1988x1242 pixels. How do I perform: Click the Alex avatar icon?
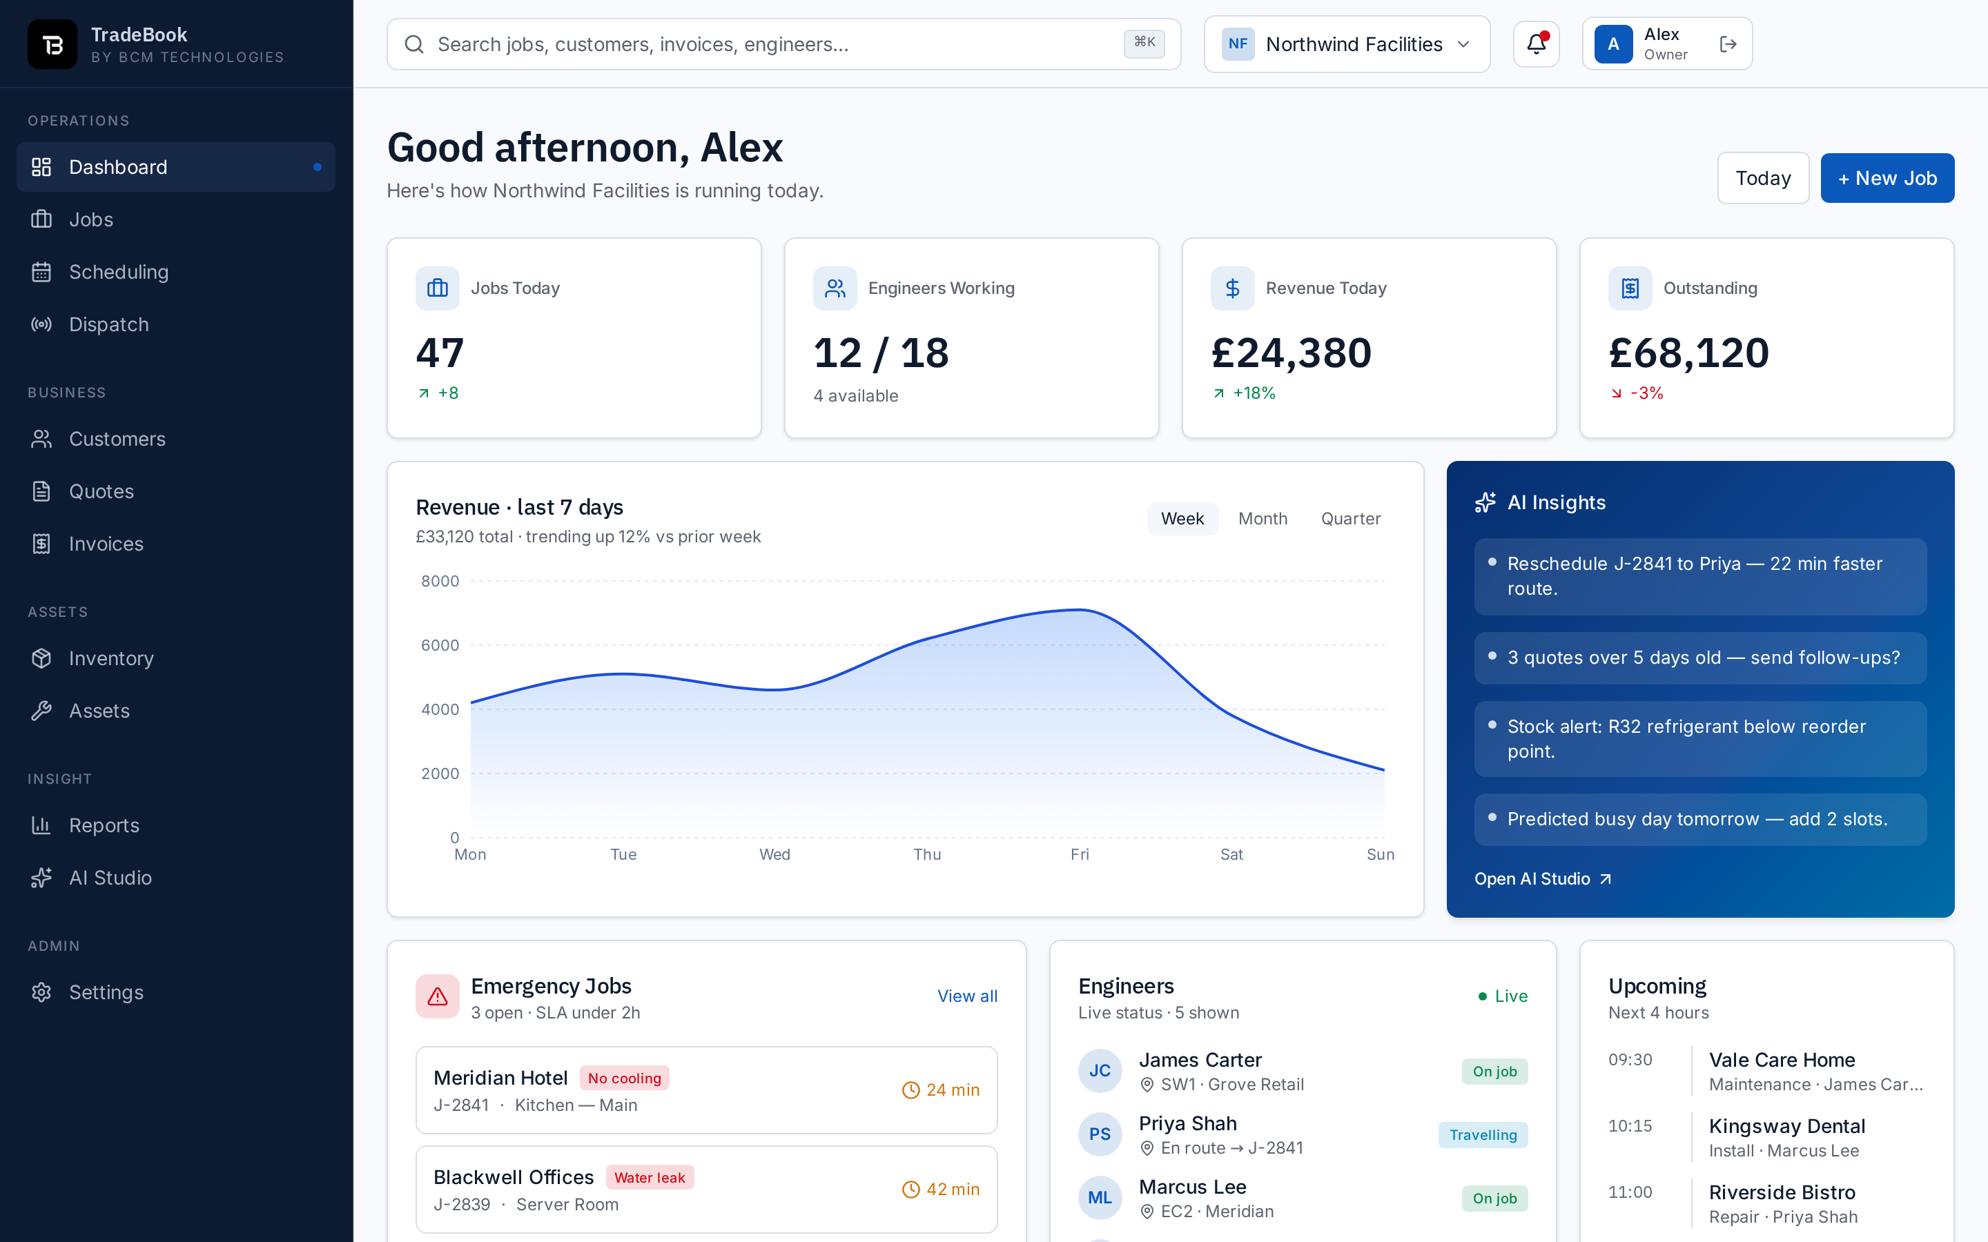pos(1613,44)
